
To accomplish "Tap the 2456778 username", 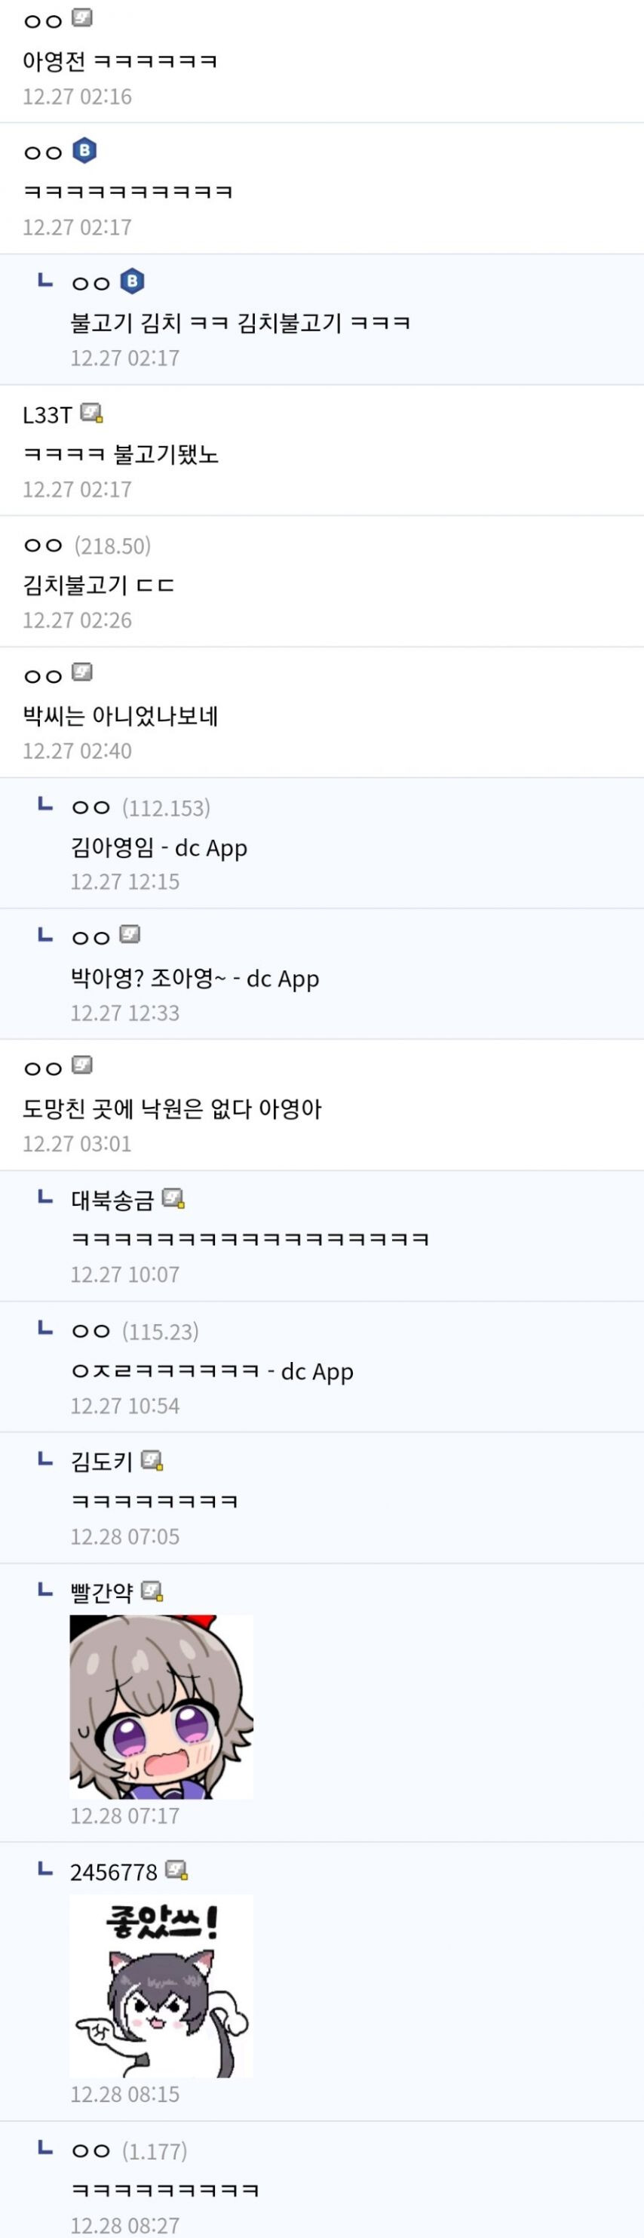I will point(114,1872).
